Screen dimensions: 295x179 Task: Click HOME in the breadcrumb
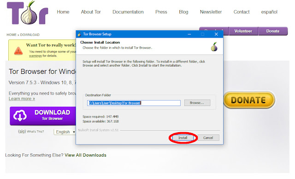click(12, 34)
